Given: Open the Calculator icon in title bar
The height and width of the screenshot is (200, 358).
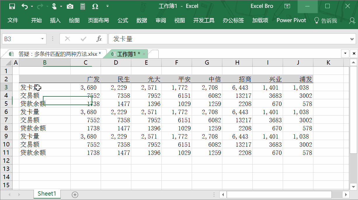Looking at the screenshot, I should coord(83,6).
